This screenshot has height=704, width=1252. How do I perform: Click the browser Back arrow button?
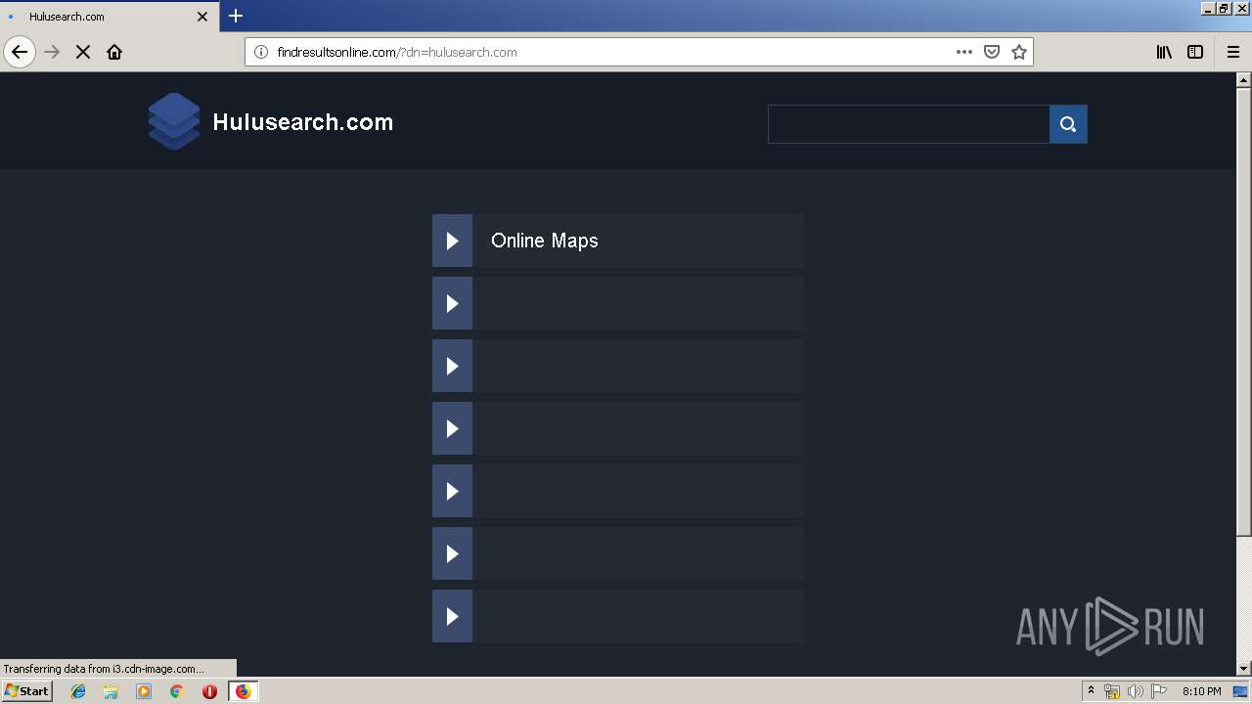(x=20, y=52)
